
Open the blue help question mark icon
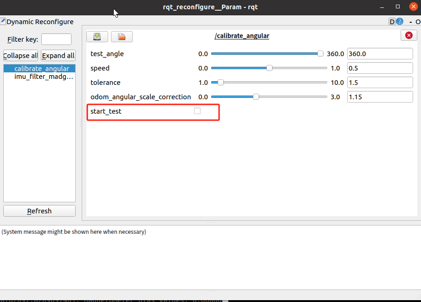tap(400, 22)
